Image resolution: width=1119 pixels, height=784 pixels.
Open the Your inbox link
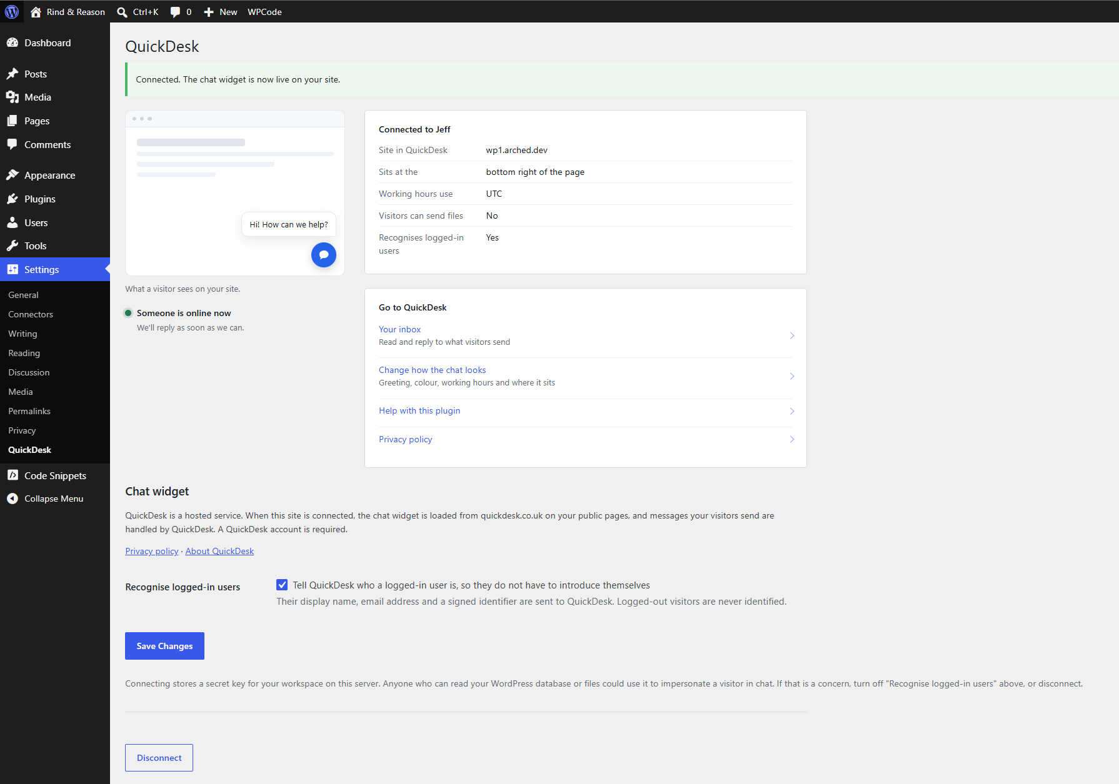click(399, 329)
